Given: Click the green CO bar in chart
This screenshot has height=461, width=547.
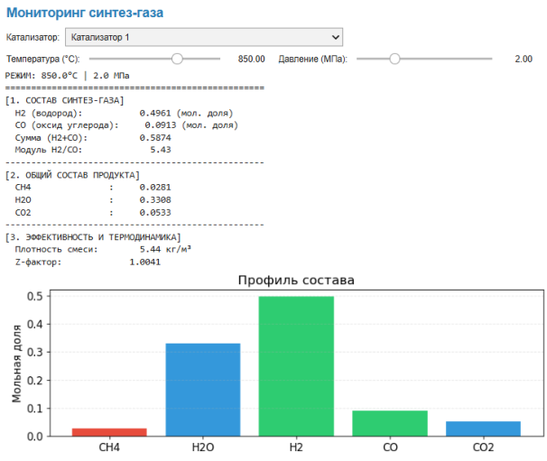Looking at the screenshot, I should 390,423.
